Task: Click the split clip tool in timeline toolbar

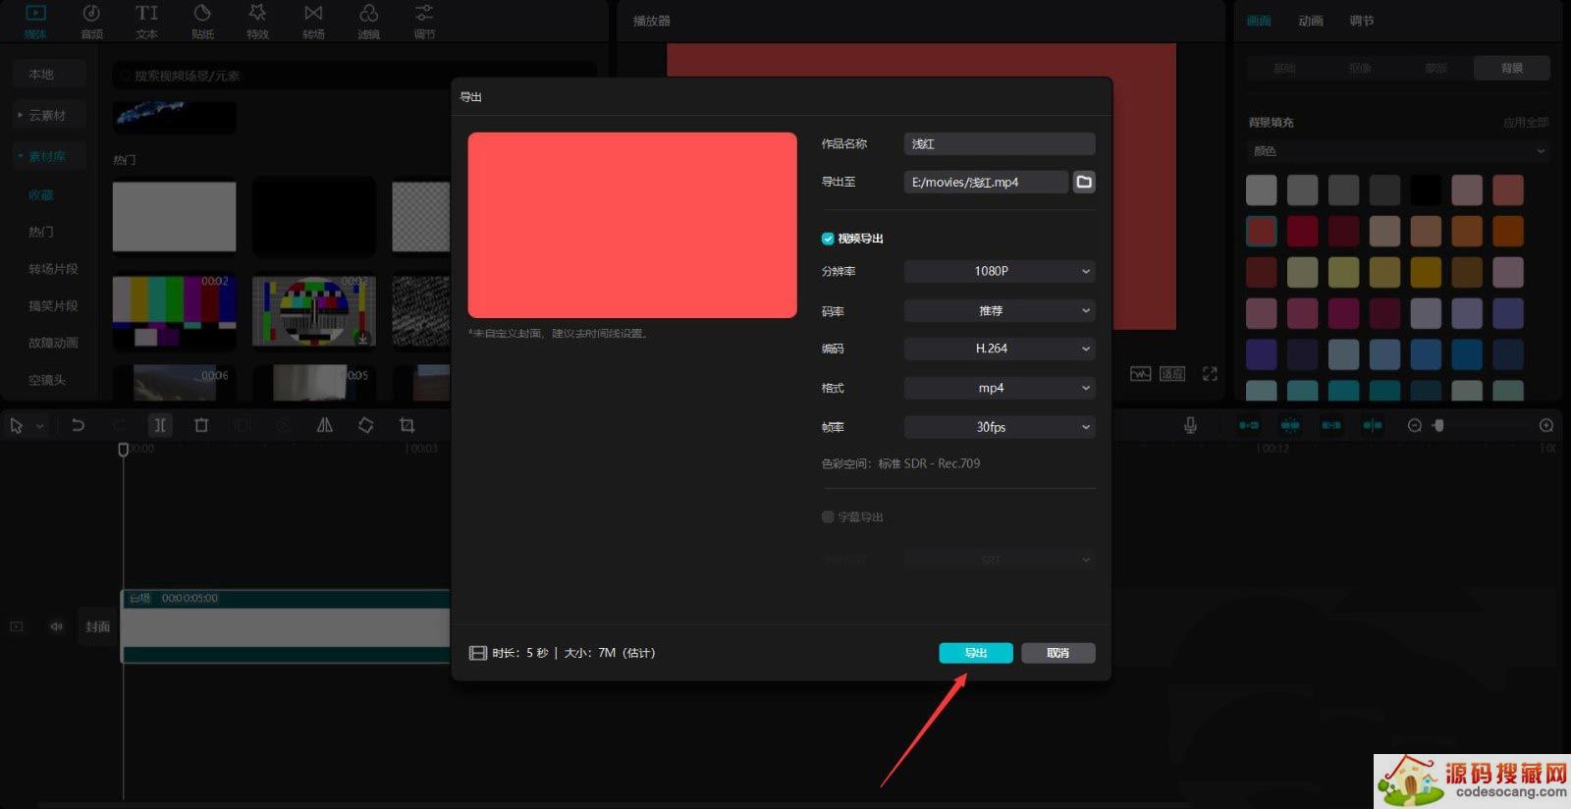Action: click(x=159, y=425)
